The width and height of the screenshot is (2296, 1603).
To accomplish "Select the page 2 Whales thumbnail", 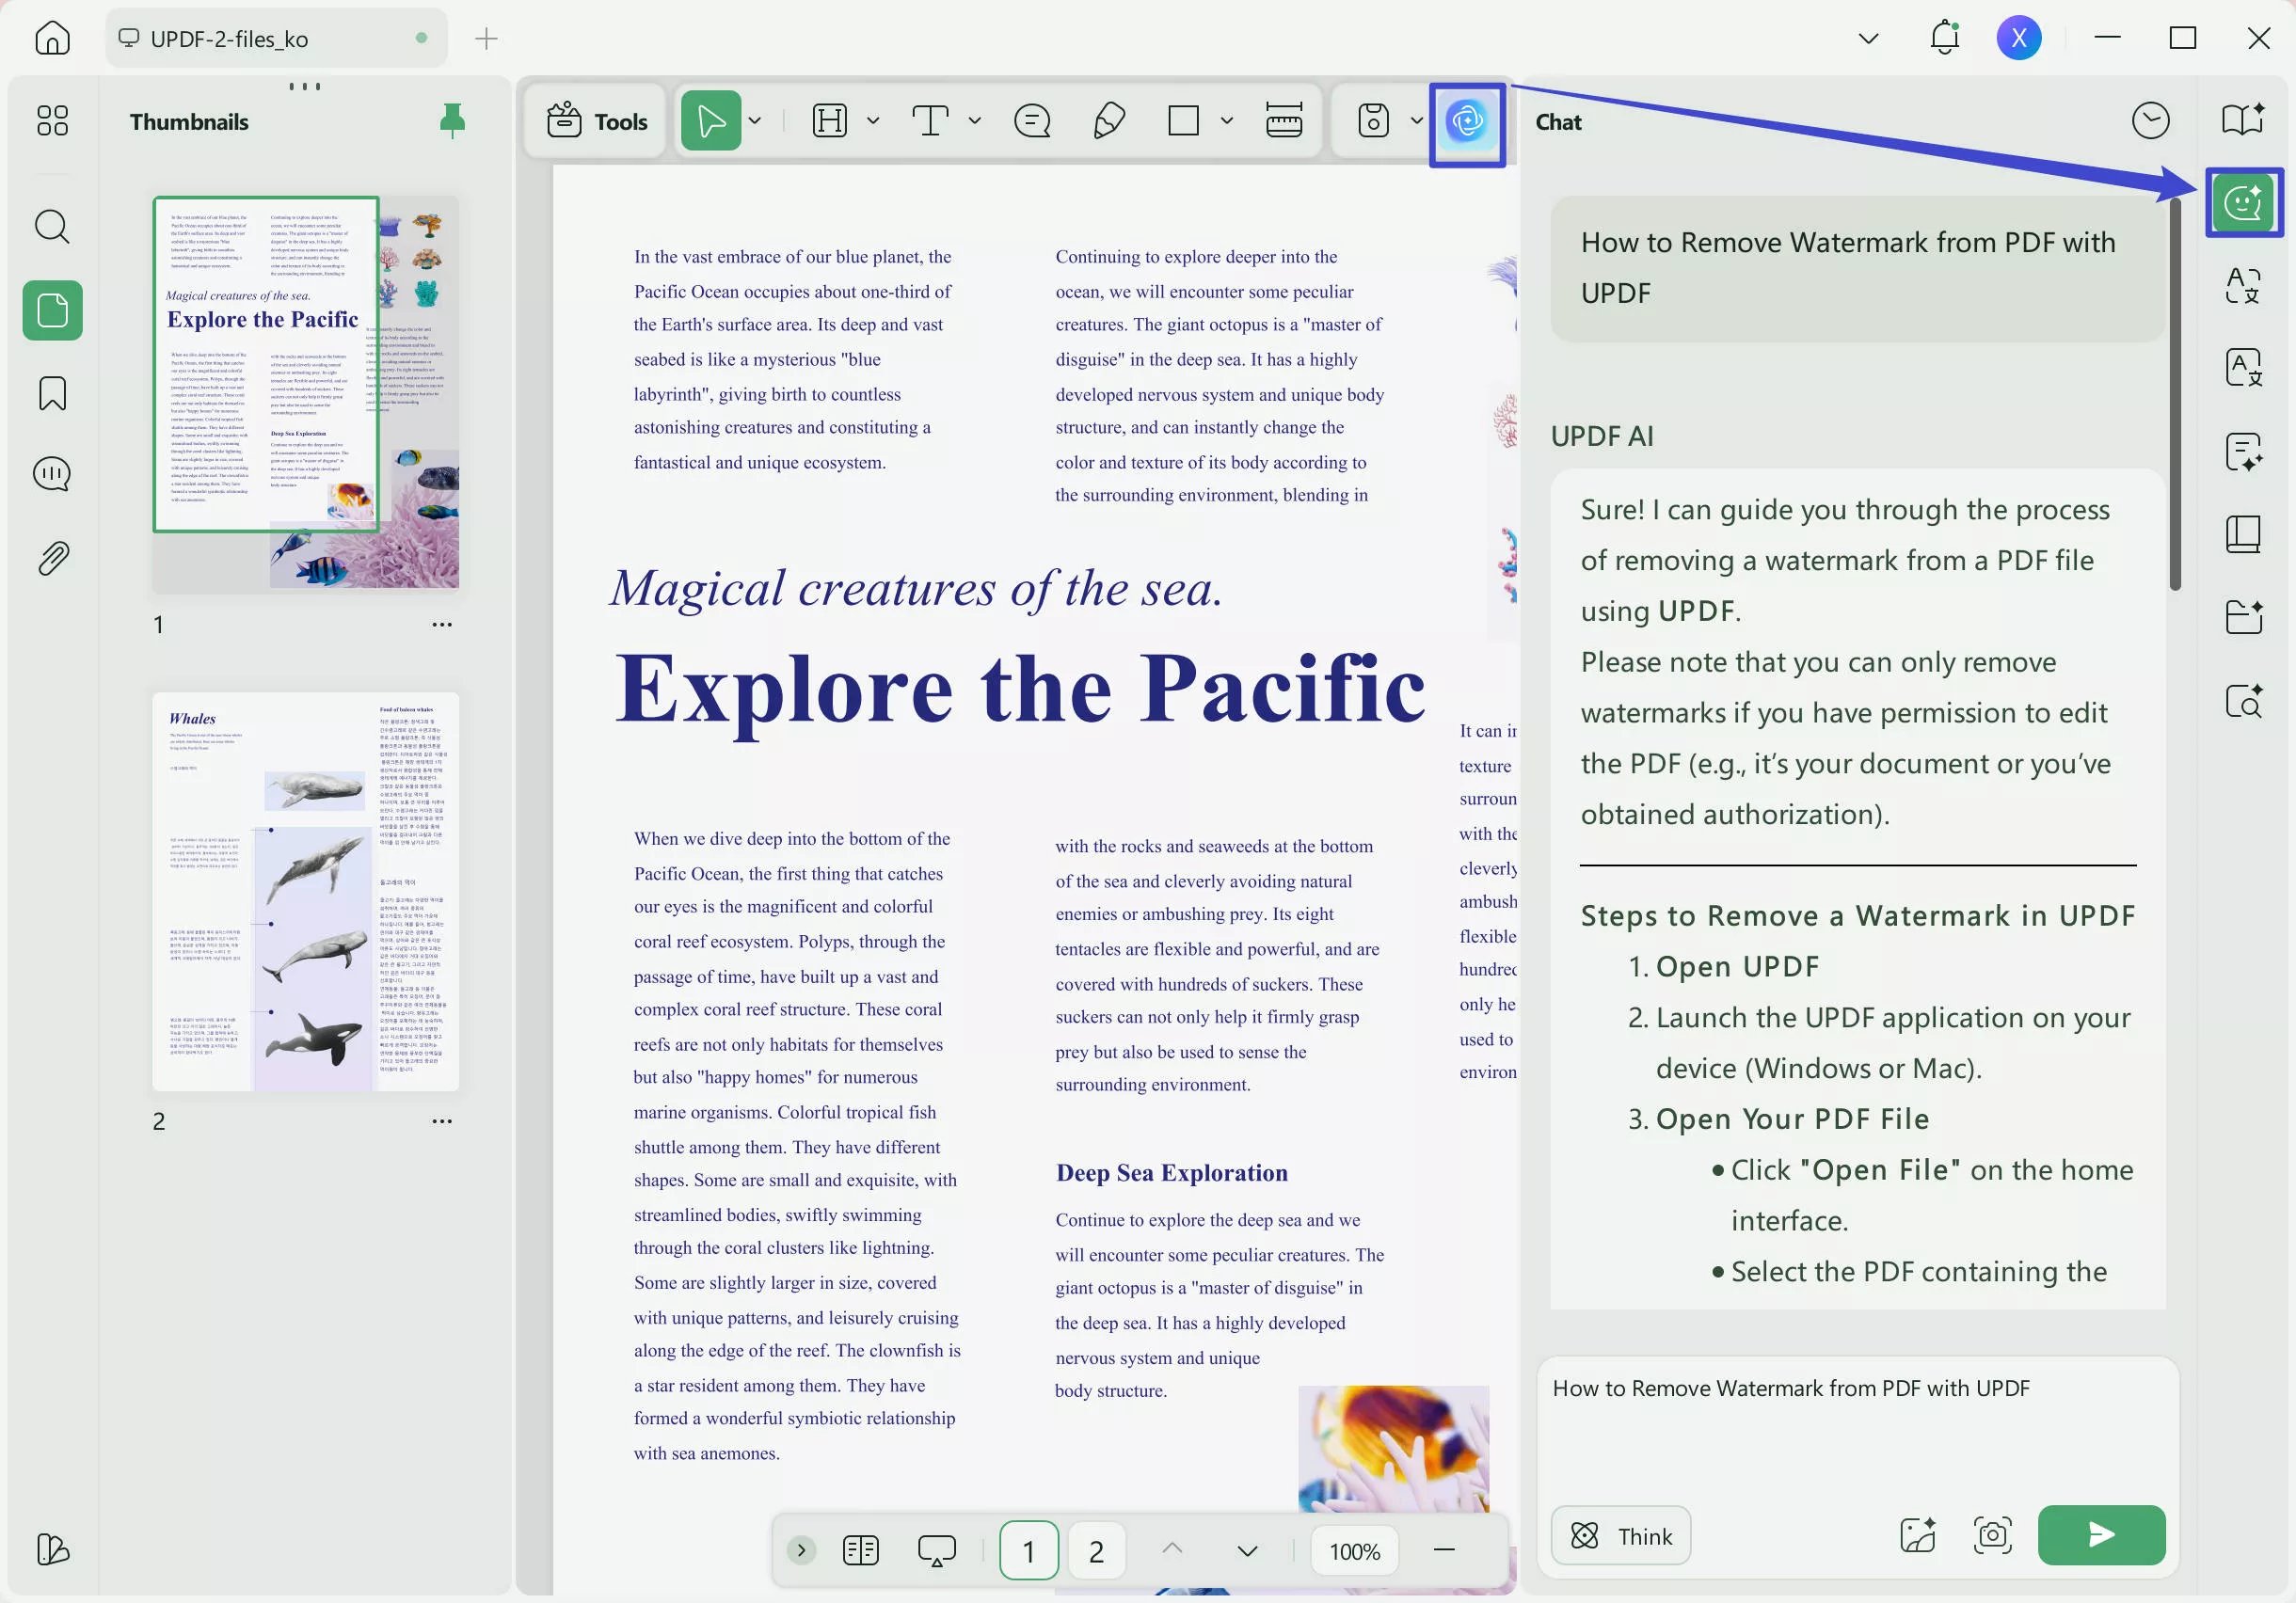I will click(x=306, y=893).
